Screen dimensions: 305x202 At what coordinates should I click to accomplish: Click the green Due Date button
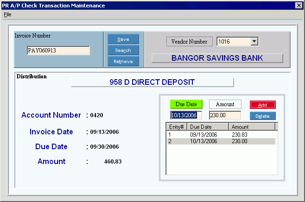[x=186, y=104]
